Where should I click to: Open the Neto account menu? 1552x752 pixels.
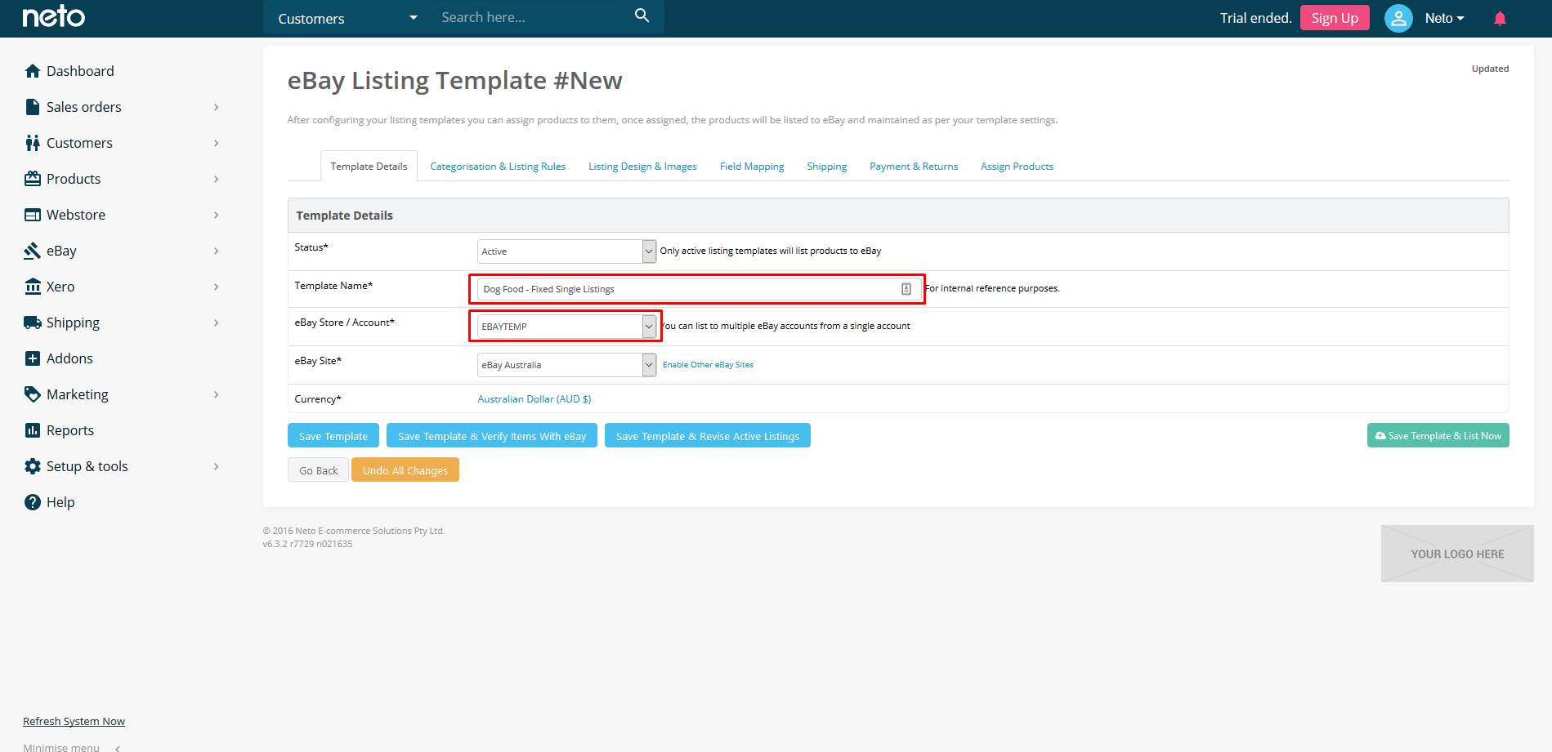[1444, 18]
